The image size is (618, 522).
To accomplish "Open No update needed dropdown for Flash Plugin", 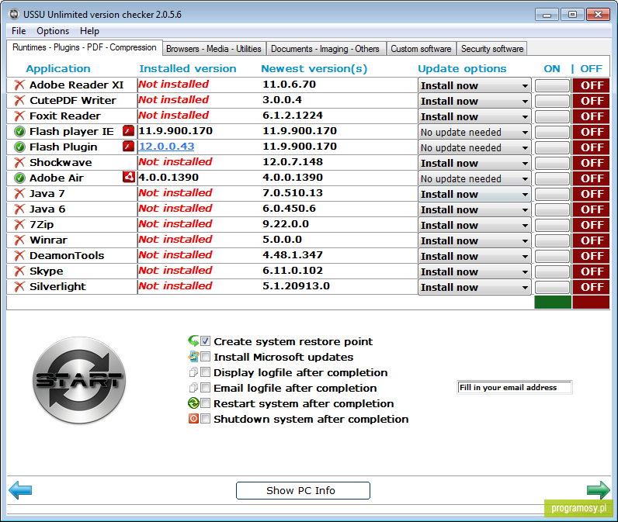I will [x=474, y=147].
